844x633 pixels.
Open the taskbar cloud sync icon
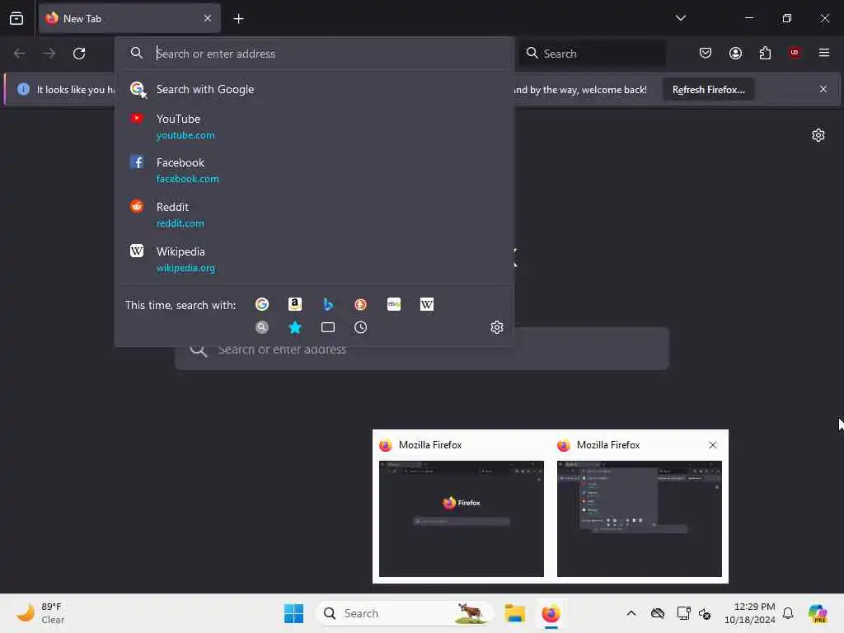point(657,613)
